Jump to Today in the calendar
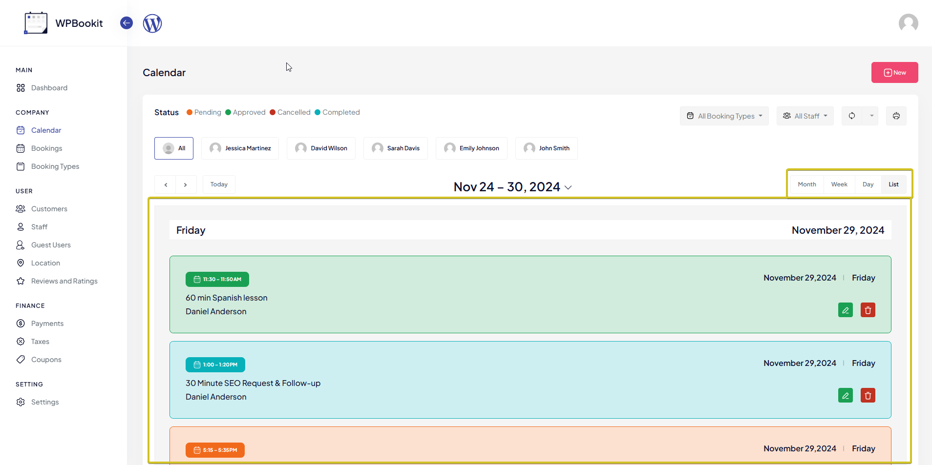Screen dimensions: 932x465 click(x=219, y=184)
